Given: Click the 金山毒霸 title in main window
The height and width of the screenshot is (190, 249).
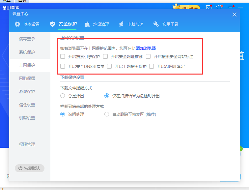Looking at the screenshot, I should 11,8.
